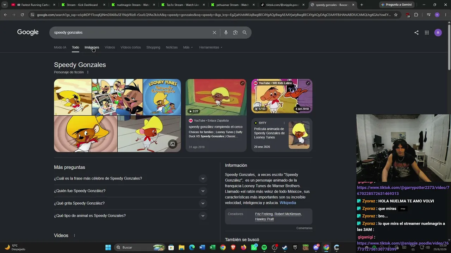The width and height of the screenshot is (451, 253).
Task: Switch to the Tas1o Stream browser tab
Action: (x=183, y=5)
